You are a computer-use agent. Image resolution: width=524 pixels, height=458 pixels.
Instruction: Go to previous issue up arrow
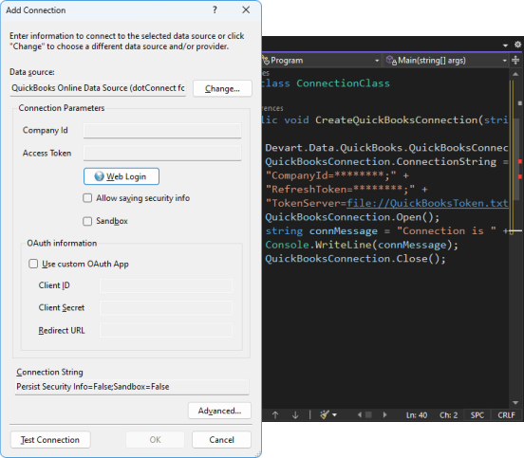(x=275, y=415)
